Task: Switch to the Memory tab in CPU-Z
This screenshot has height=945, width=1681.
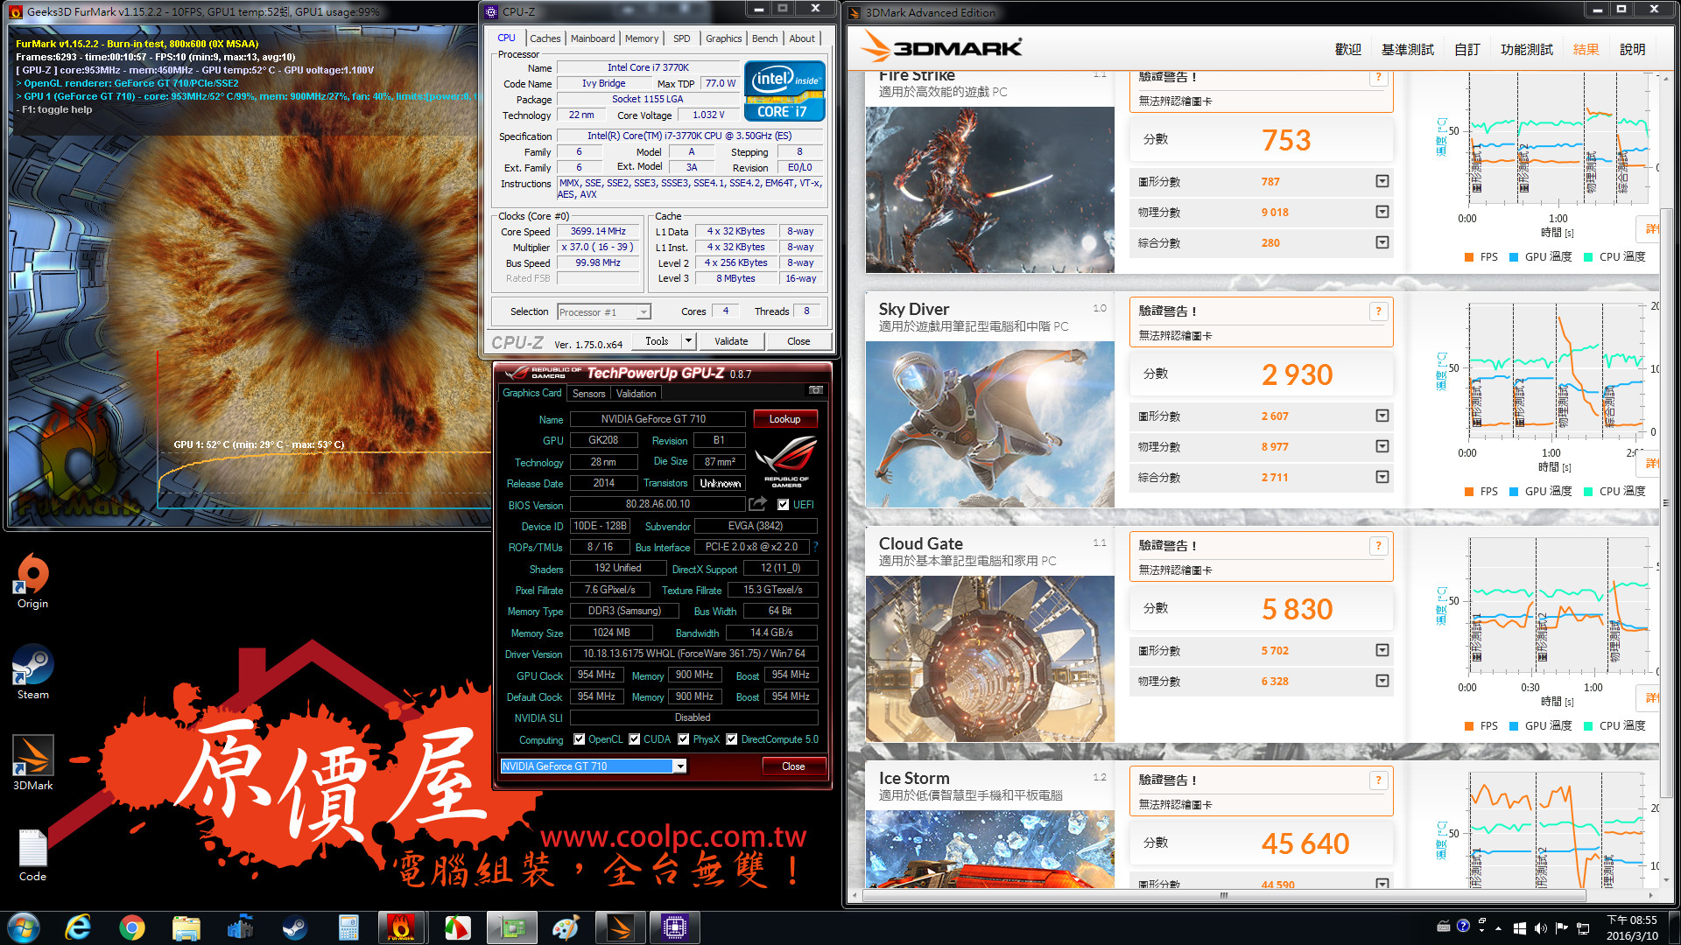Action: [642, 38]
